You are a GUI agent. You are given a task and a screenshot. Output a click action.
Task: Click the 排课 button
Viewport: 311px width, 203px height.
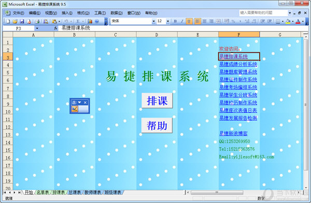tap(157, 100)
